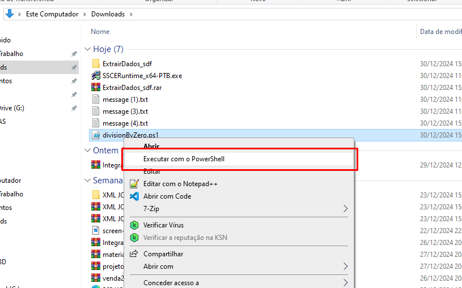The width and height of the screenshot is (462, 288).
Task: Collapse the Hoje (7) group
Action: 87,49
